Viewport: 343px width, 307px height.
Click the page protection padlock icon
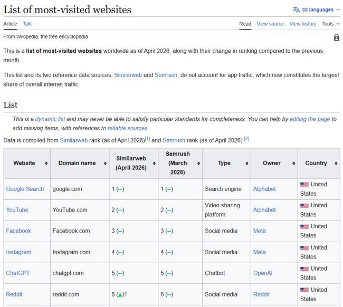point(337,37)
